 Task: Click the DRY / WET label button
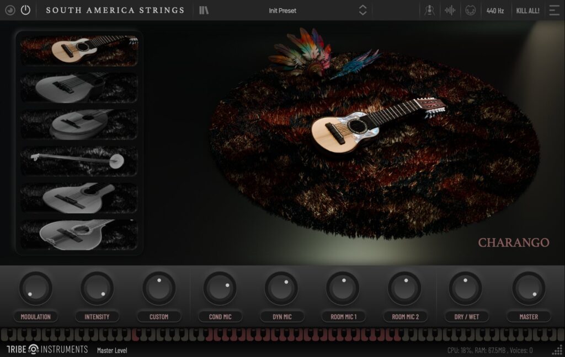(467, 317)
